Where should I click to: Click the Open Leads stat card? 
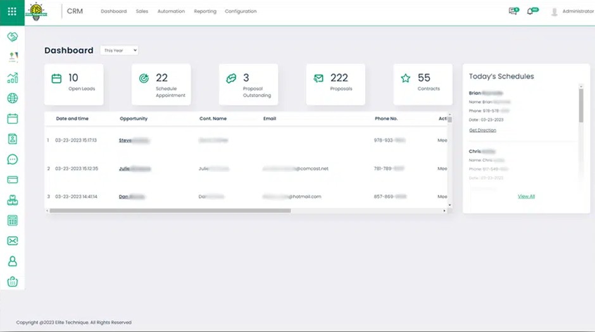coord(73,83)
